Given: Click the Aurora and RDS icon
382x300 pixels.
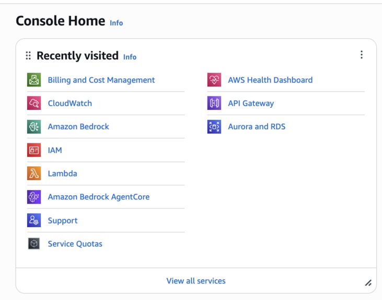Looking at the screenshot, I should [214, 127].
